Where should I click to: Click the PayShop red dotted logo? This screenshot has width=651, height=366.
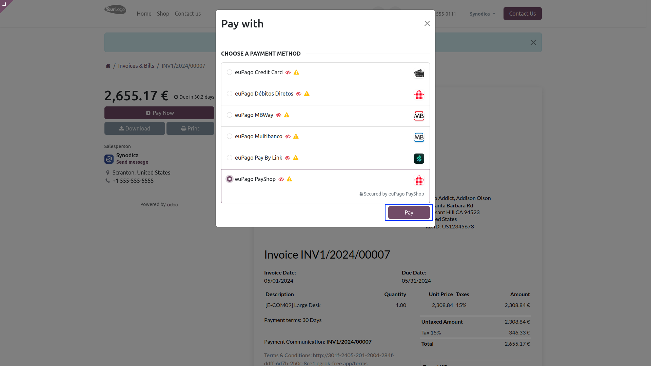coord(419,180)
